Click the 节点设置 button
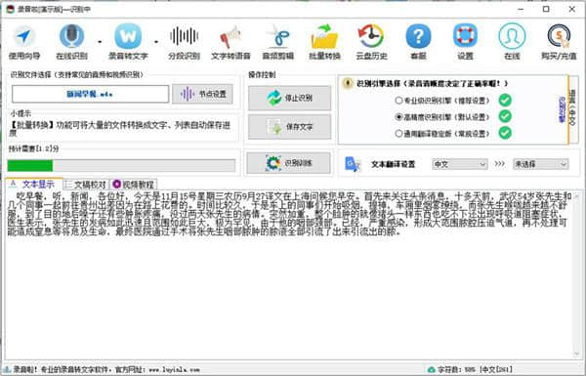 coord(202,94)
